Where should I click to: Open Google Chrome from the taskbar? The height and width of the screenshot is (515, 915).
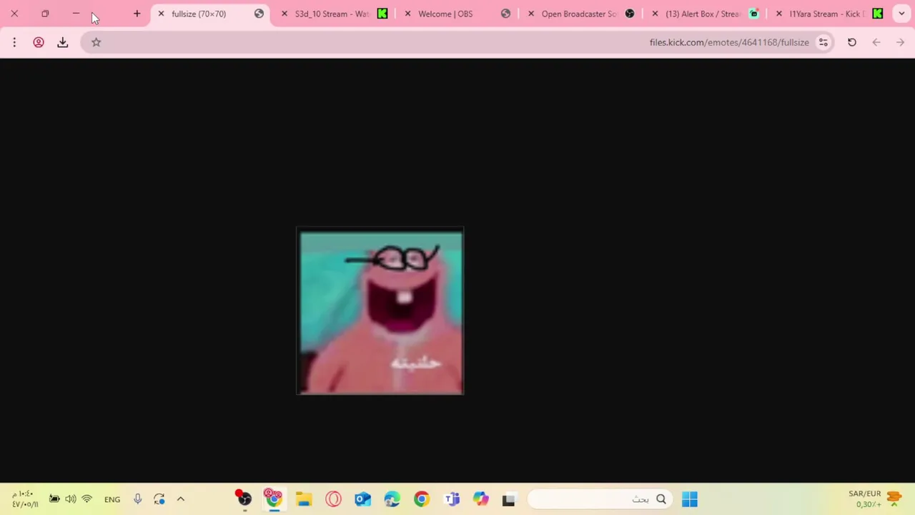point(422,499)
